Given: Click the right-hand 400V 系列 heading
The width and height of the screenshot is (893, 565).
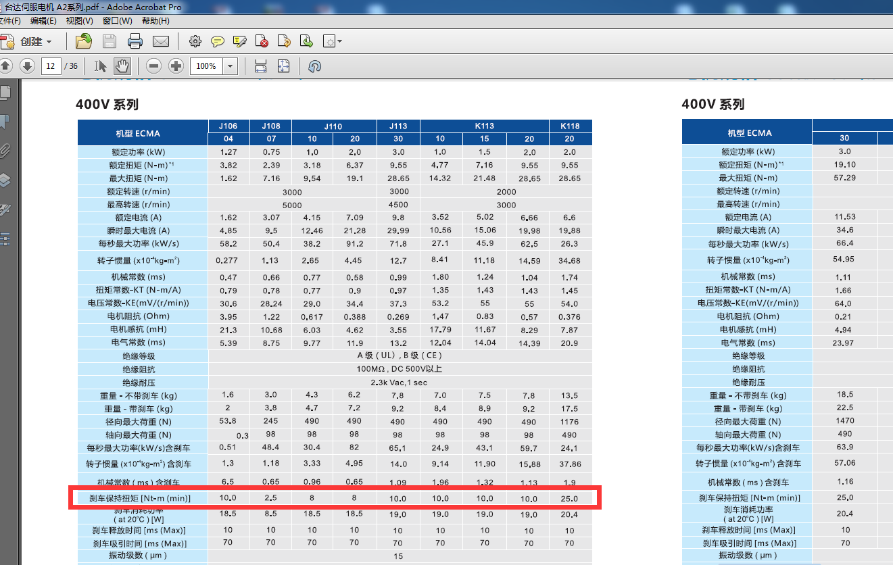Looking at the screenshot, I should pos(713,104).
